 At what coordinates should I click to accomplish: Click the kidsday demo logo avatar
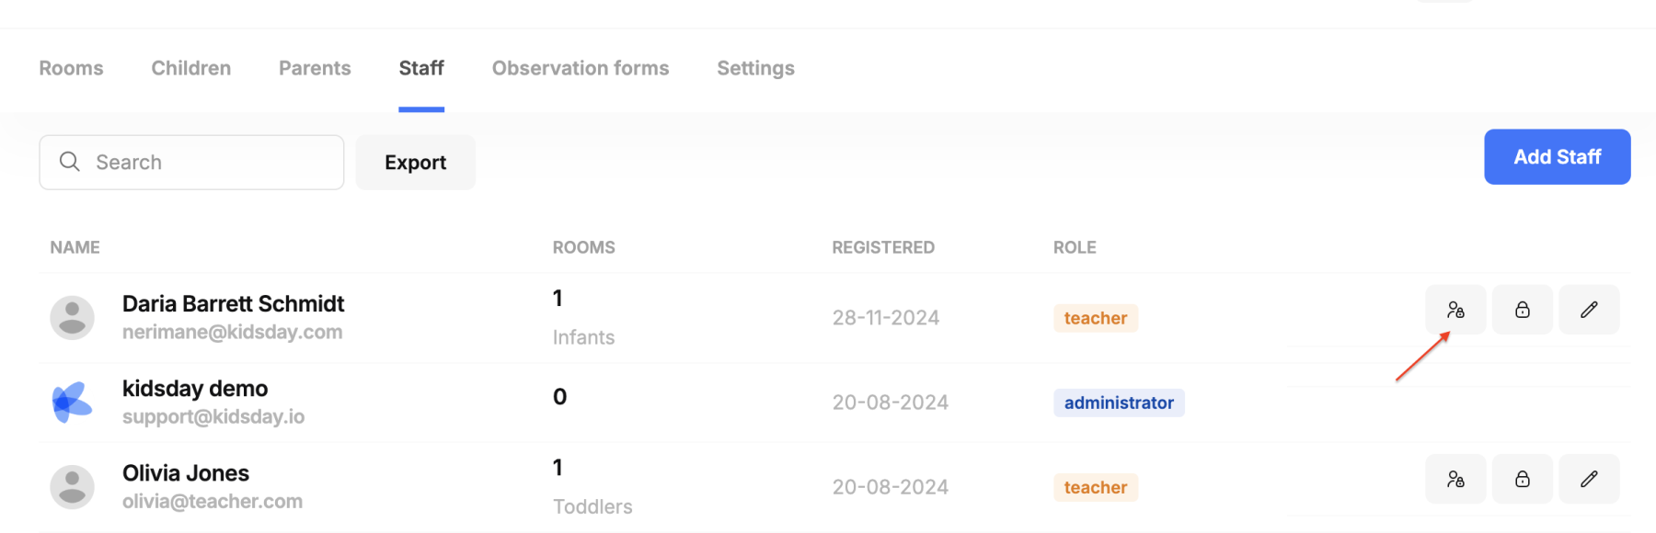[x=72, y=403]
